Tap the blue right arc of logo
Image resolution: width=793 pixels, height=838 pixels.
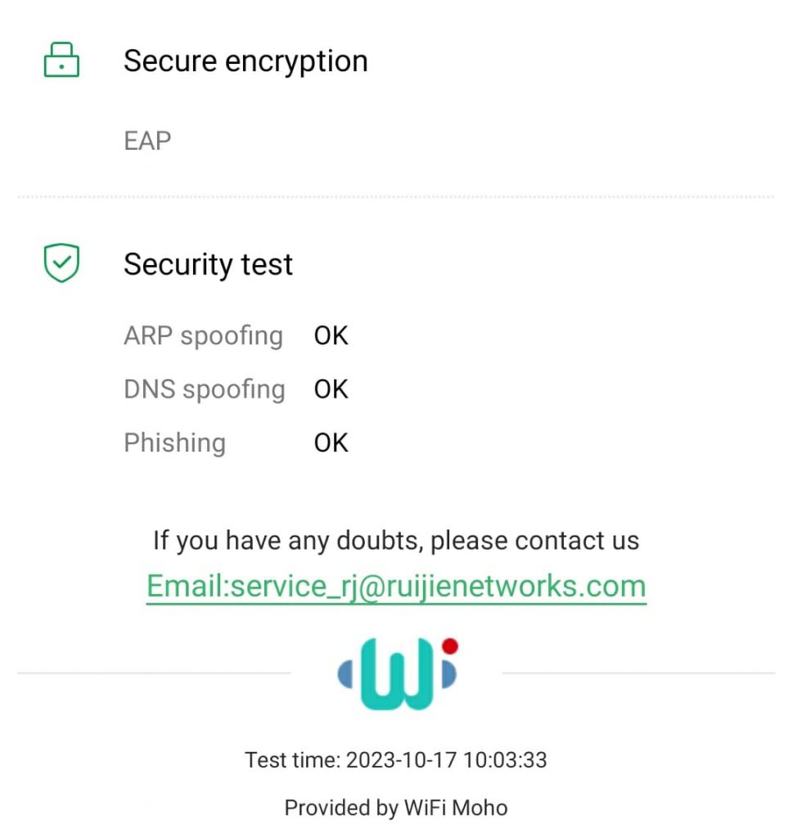click(448, 674)
